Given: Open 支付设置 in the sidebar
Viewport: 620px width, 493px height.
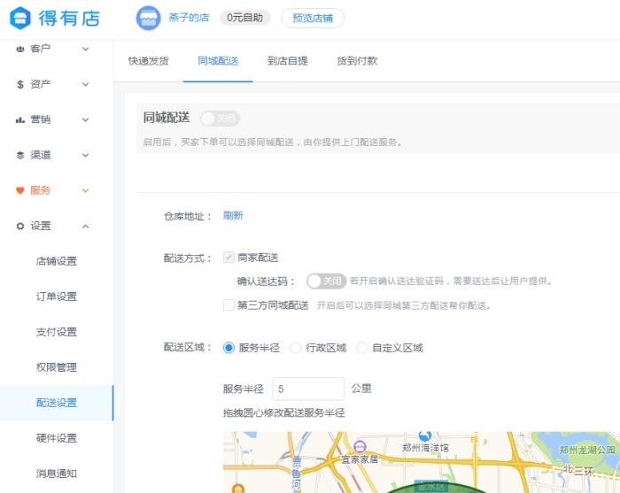Looking at the screenshot, I should click(57, 332).
